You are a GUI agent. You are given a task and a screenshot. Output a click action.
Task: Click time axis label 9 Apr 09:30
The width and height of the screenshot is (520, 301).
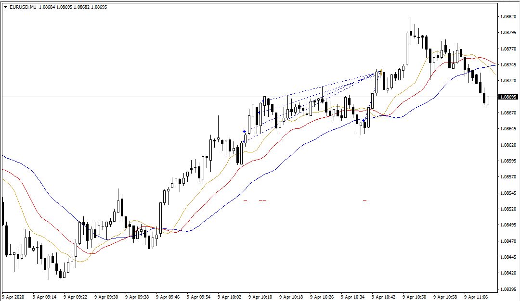tap(106, 297)
